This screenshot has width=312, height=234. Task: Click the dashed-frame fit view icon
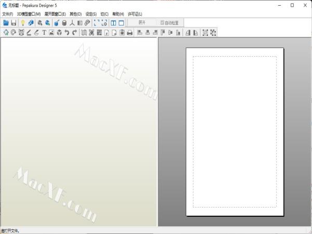[x=97, y=23]
